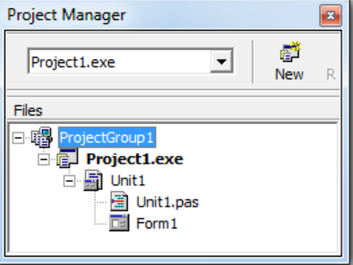Select the ProjectGroup1 label in tree
Image resolution: width=353 pixels, height=265 pixels.
(x=107, y=137)
